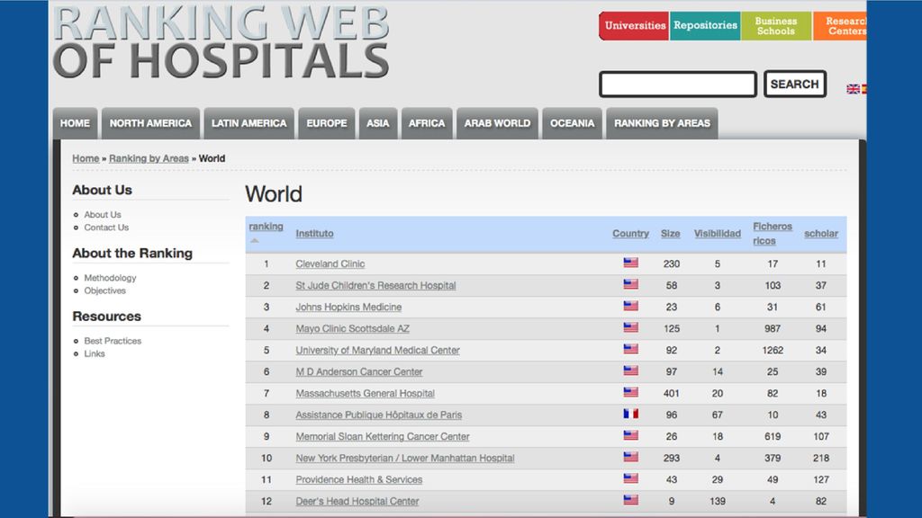
Task: Open the Business Schools ranking tab
Action: click(776, 26)
